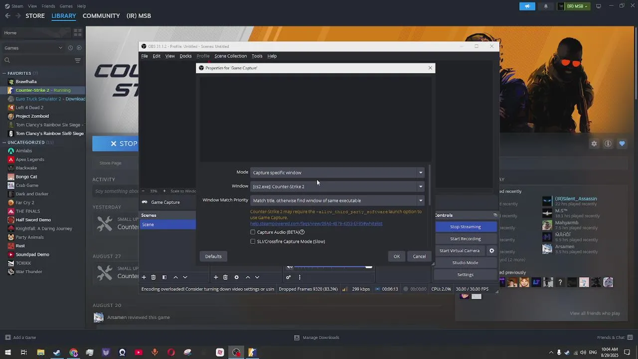Open Counter-Strike 2 settings gear on game page

click(x=594, y=144)
